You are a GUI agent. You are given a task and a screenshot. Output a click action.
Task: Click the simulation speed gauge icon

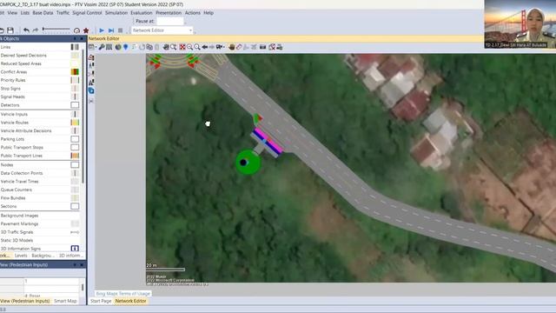pos(76,30)
